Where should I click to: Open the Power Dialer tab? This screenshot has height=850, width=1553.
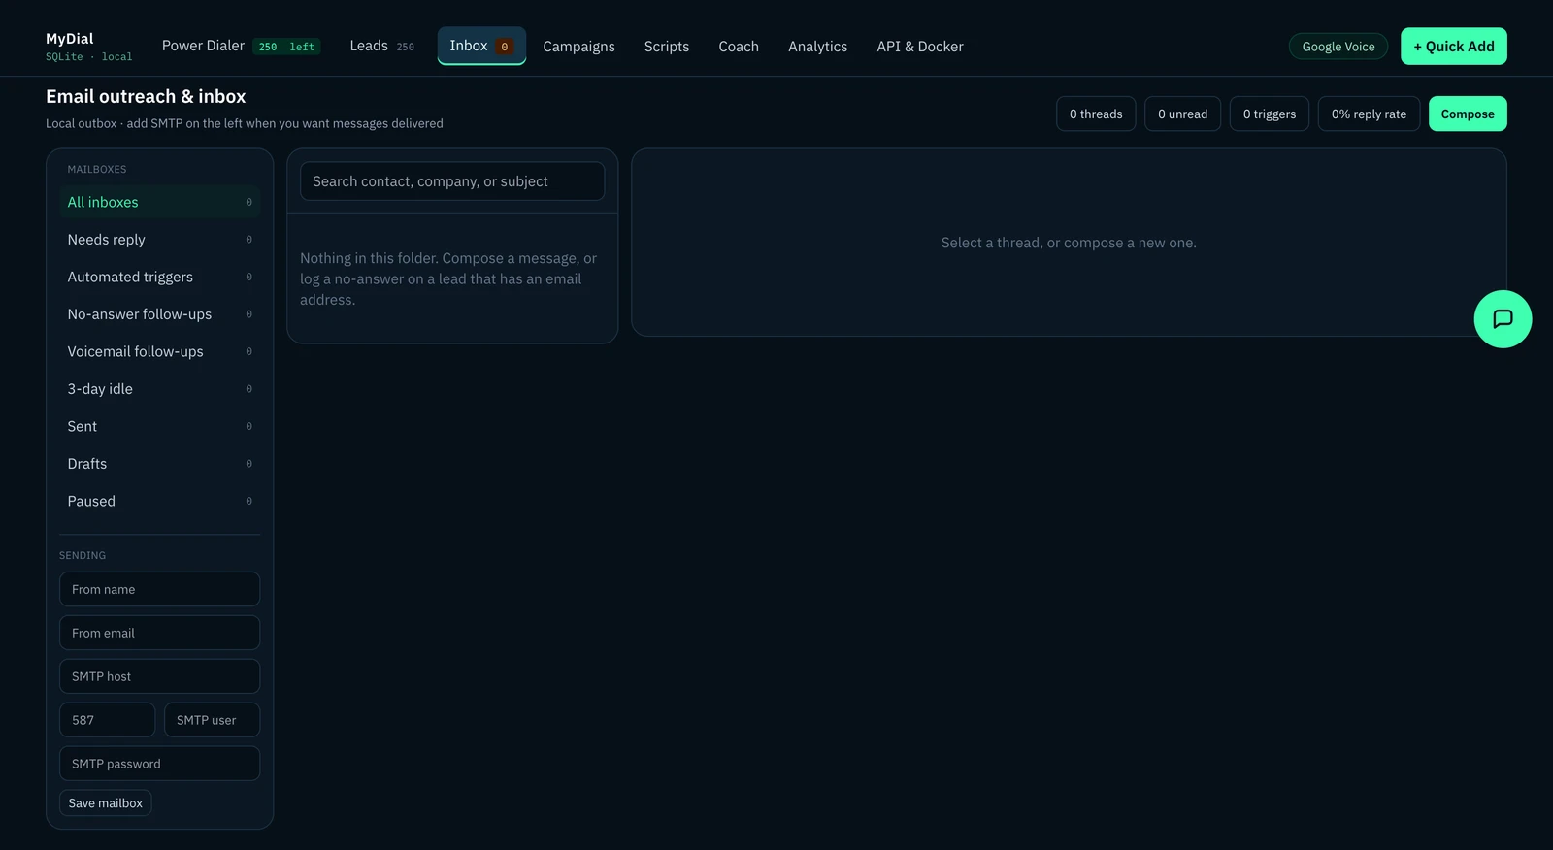click(241, 46)
